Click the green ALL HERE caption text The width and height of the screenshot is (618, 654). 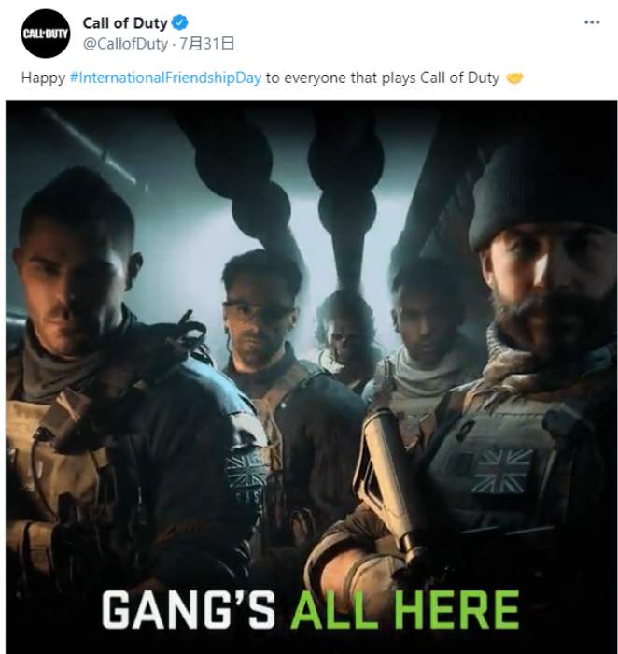(x=405, y=610)
